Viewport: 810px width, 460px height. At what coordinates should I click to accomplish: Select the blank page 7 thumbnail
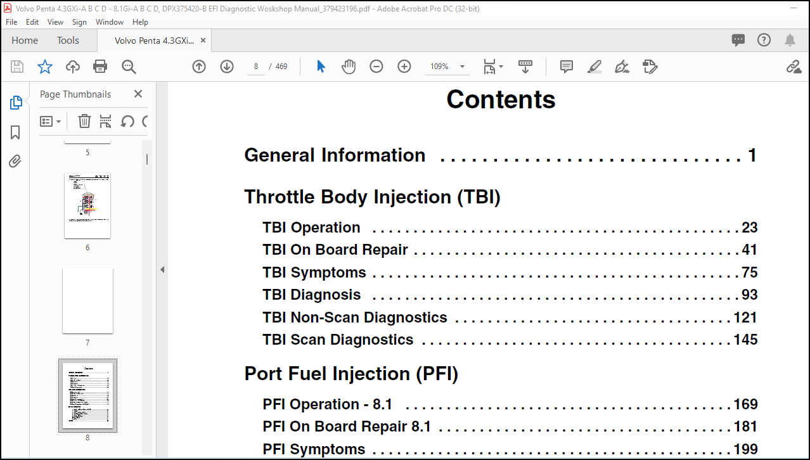click(x=87, y=300)
